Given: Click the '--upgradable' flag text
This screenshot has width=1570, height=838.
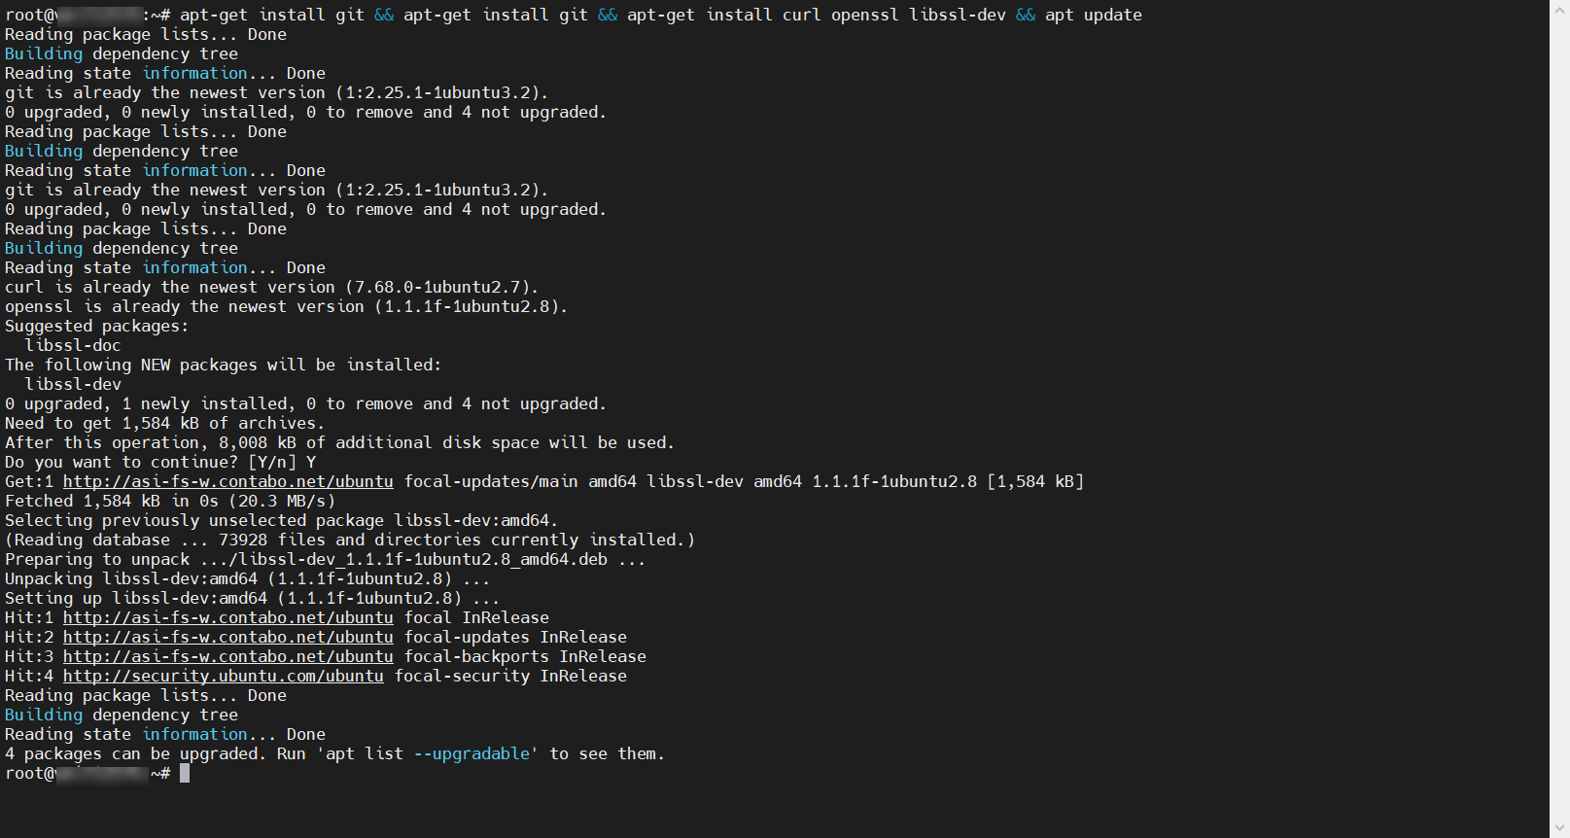Looking at the screenshot, I should pyautogui.click(x=471, y=754).
